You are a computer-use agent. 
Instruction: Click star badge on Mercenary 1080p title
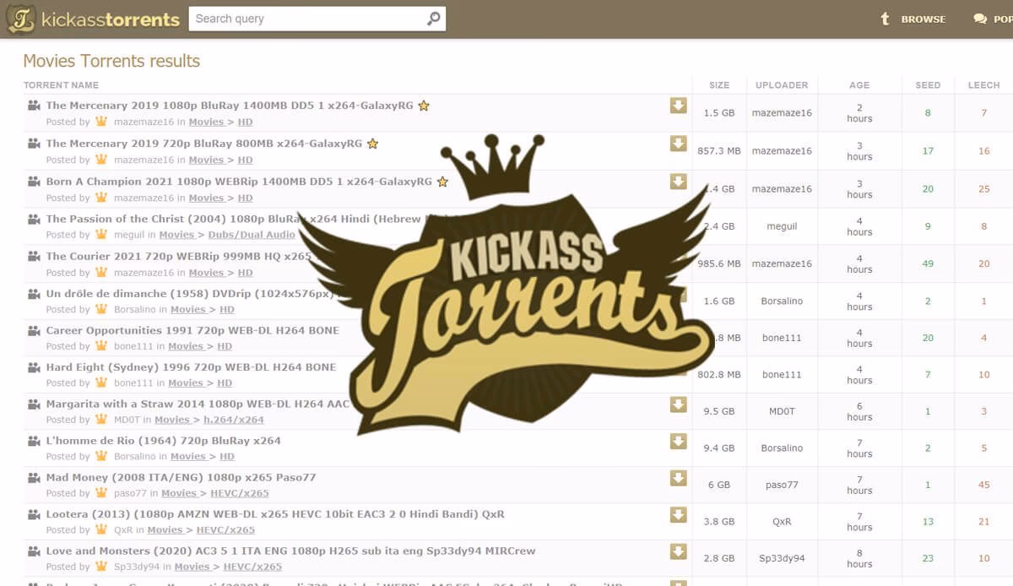pos(424,106)
